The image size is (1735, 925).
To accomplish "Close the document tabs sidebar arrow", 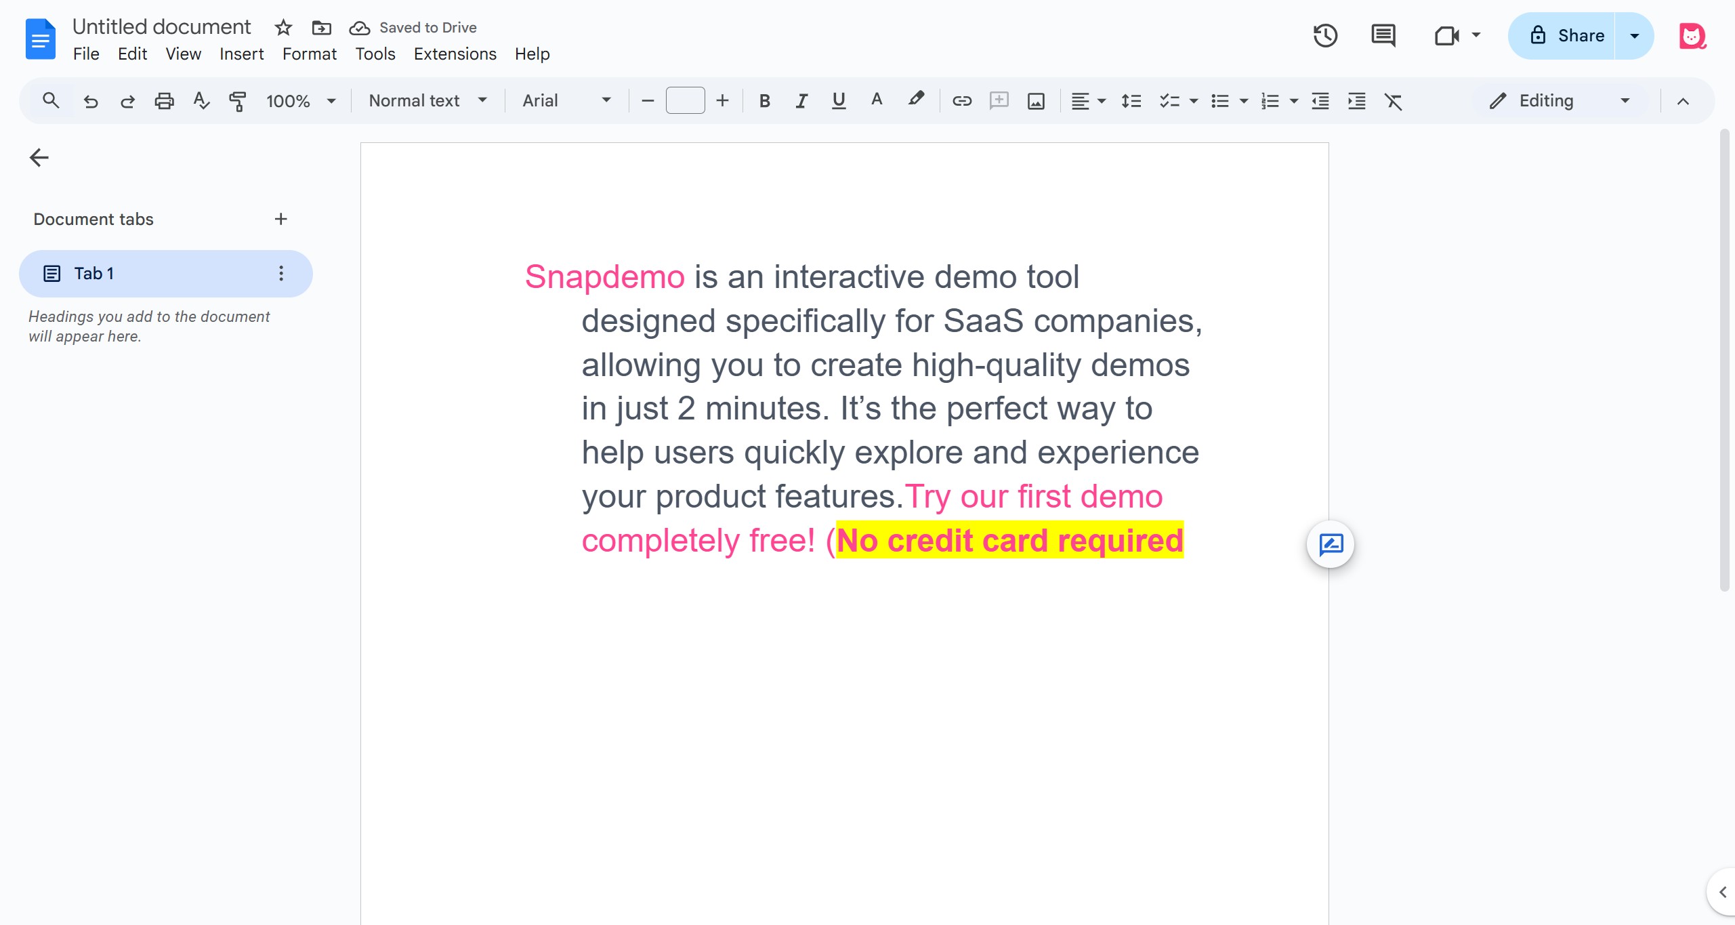I will pyautogui.click(x=39, y=158).
